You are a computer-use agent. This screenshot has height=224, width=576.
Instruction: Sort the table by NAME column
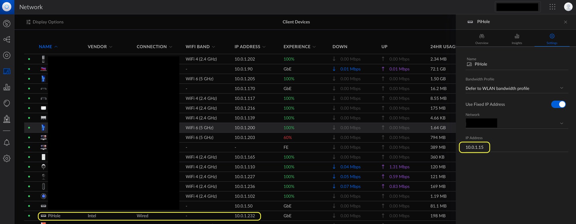pyautogui.click(x=46, y=47)
